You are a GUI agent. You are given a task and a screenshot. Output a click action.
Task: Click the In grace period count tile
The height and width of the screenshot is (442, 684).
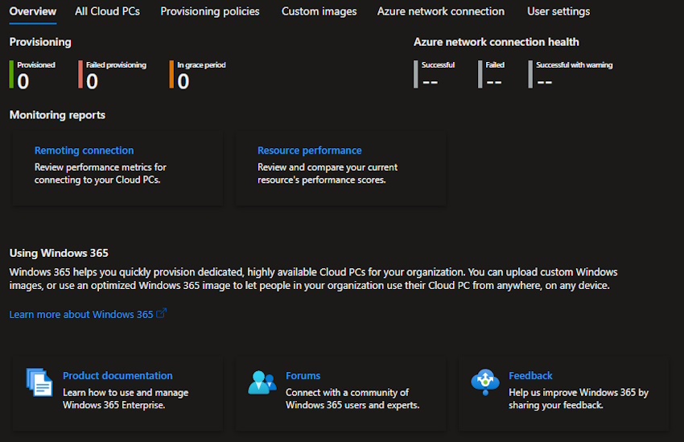[x=198, y=75]
